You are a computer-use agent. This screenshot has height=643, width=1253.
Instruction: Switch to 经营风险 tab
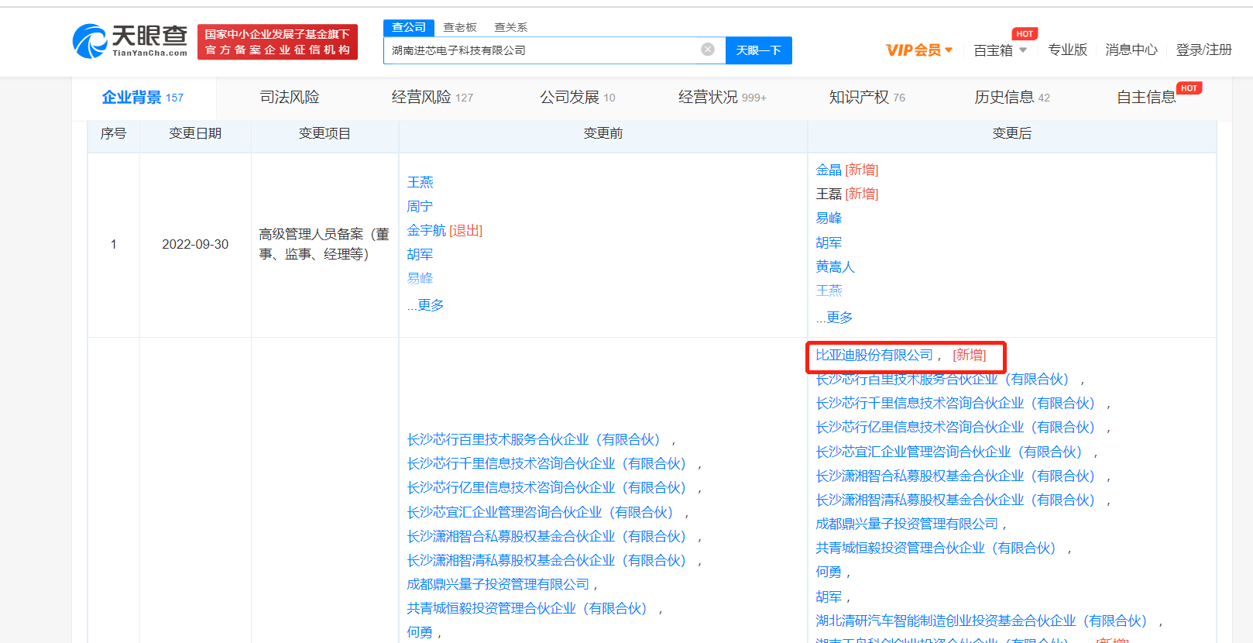coord(432,97)
